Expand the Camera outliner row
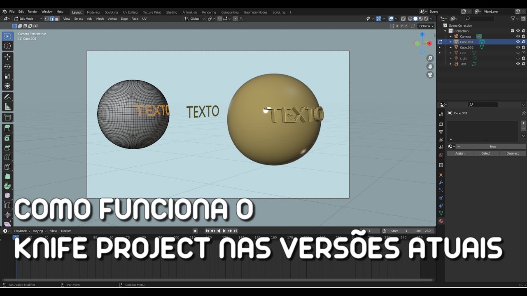This screenshot has width=527, height=296. (x=450, y=36)
